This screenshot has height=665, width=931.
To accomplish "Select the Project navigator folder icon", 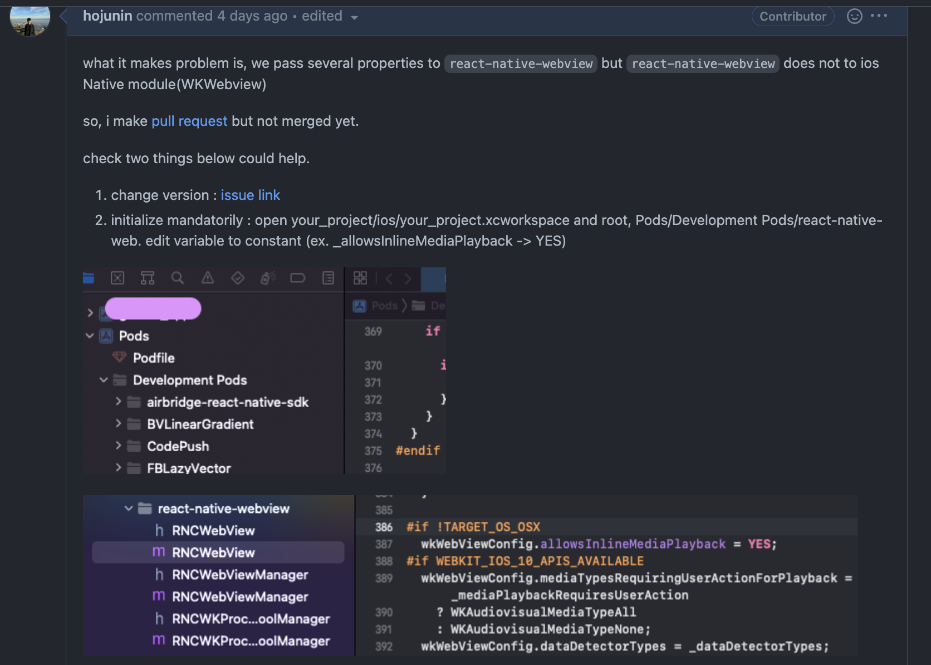I will (89, 278).
